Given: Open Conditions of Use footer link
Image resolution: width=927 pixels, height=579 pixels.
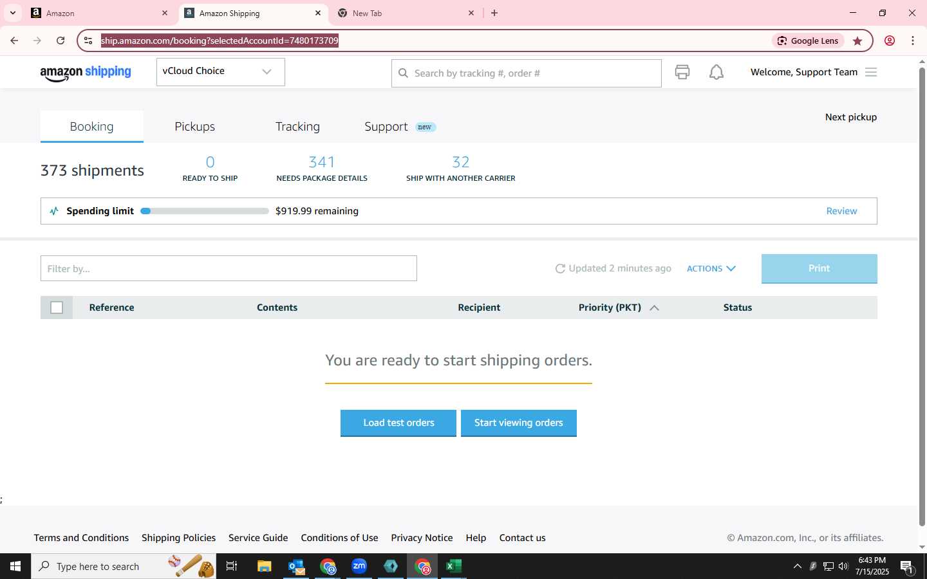Looking at the screenshot, I should [339, 538].
